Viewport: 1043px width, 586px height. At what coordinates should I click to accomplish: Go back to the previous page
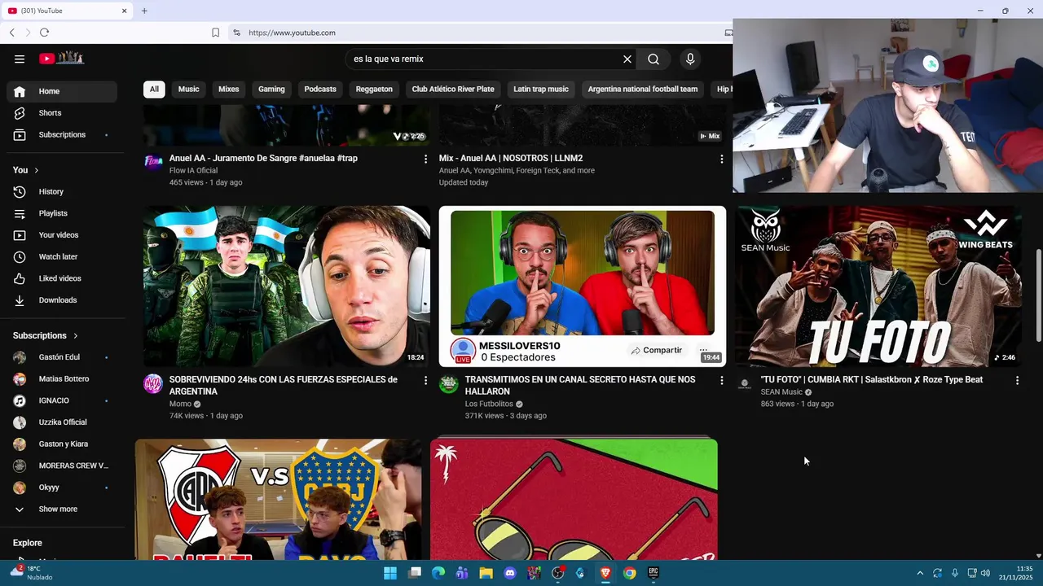tap(11, 33)
